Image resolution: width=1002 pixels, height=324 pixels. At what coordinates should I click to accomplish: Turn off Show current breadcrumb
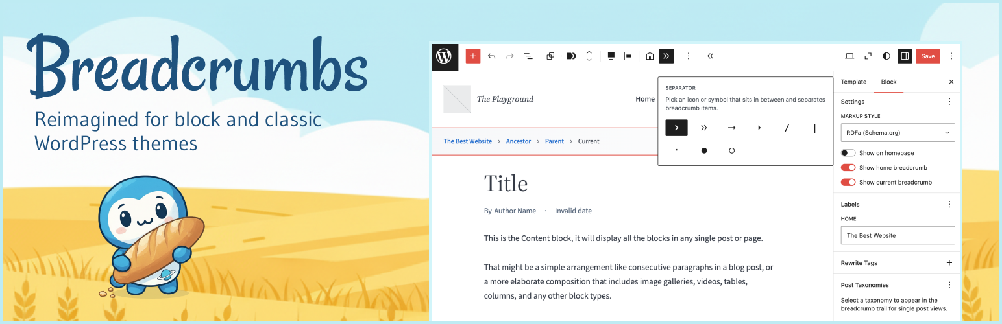point(848,182)
